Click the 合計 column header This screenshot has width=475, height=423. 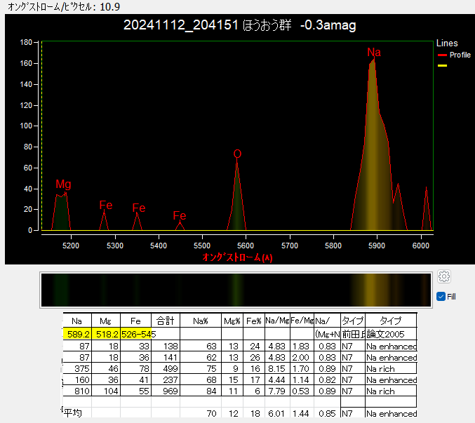[166, 321]
